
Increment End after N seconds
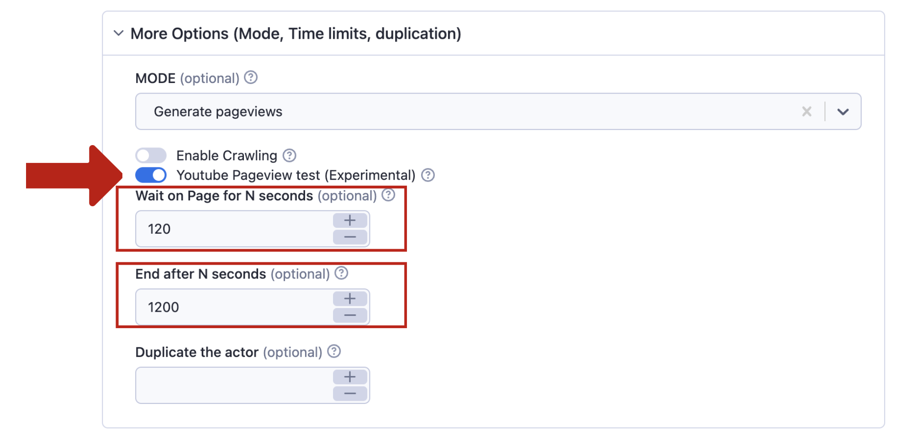(x=350, y=298)
